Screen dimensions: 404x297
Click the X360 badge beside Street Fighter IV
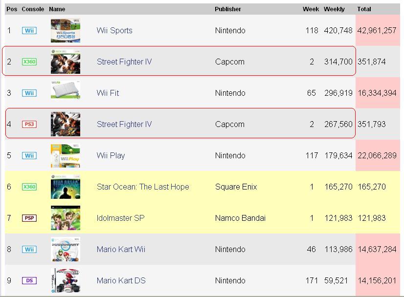tap(29, 62)
